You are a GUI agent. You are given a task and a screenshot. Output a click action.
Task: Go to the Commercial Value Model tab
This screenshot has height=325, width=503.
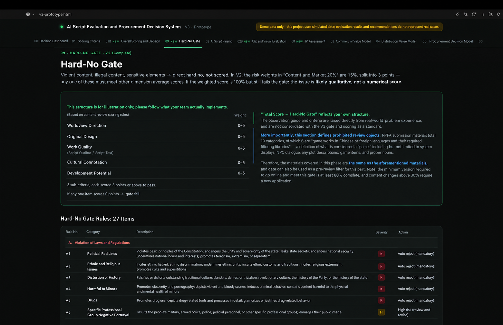tap(350, 41)
